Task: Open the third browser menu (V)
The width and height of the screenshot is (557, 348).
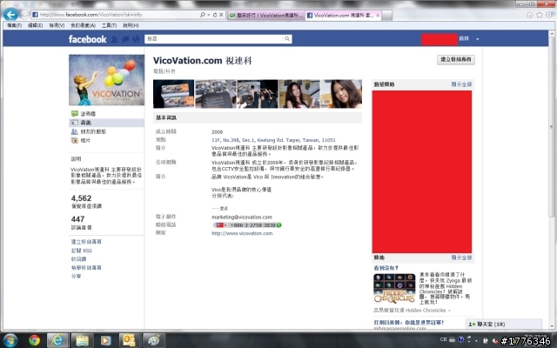Action: point(57,25)
